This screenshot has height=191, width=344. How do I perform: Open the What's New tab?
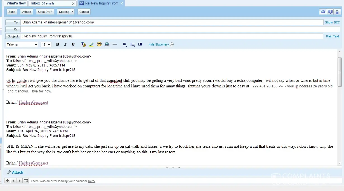coord(16,3)
